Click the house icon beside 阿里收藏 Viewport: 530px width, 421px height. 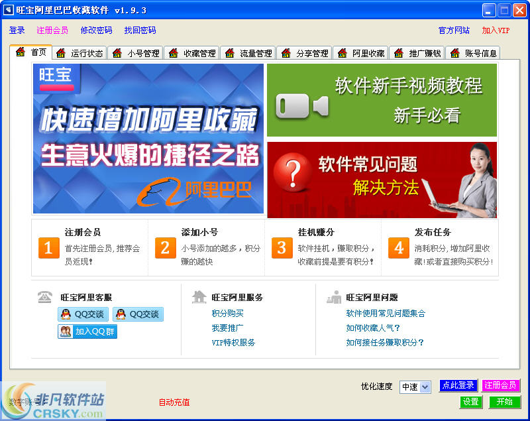click(x=343, y=53)
